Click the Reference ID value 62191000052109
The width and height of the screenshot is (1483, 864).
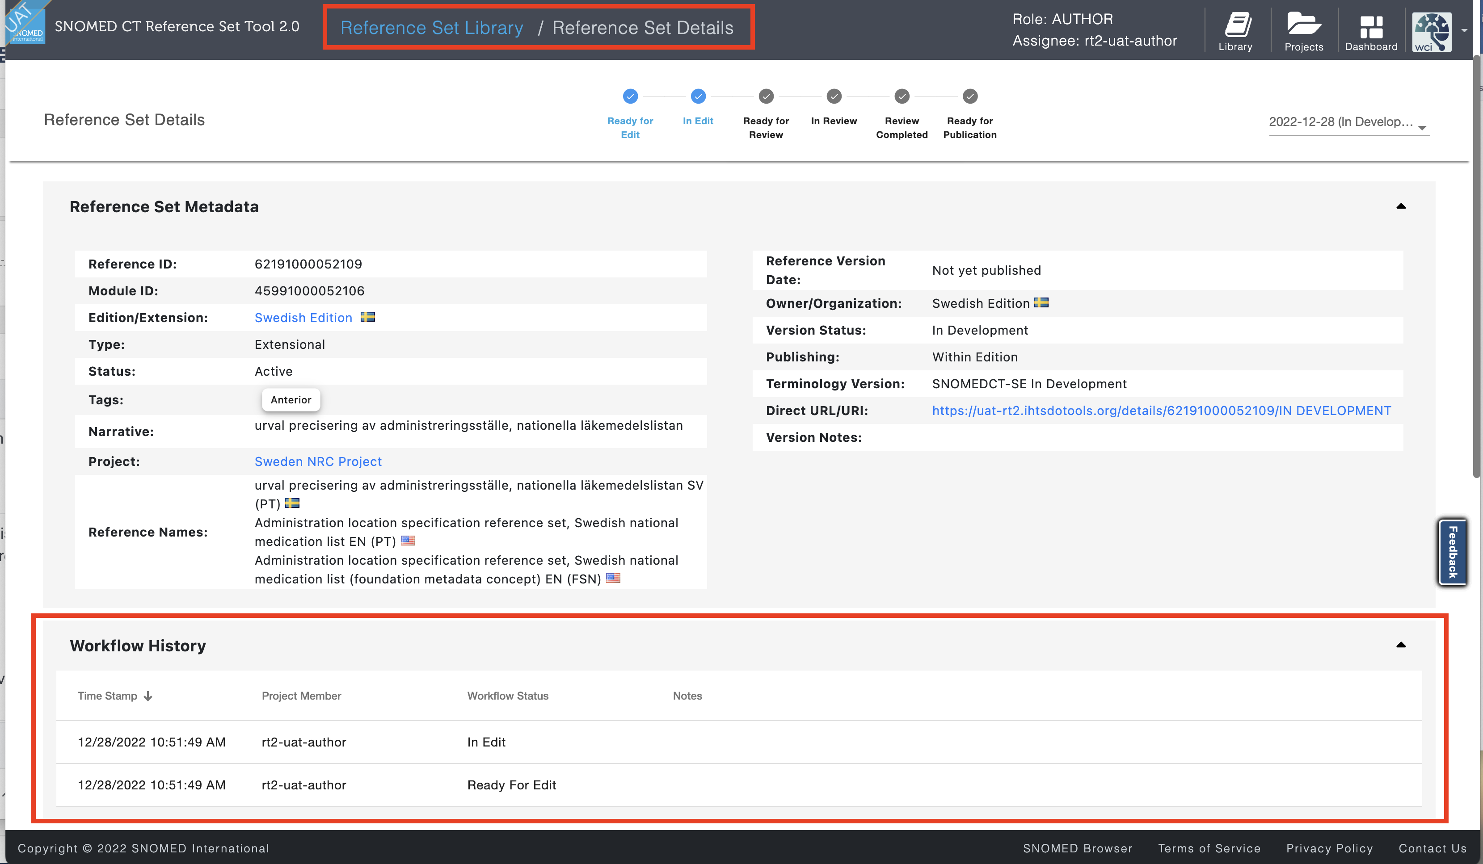pos(308,264)
